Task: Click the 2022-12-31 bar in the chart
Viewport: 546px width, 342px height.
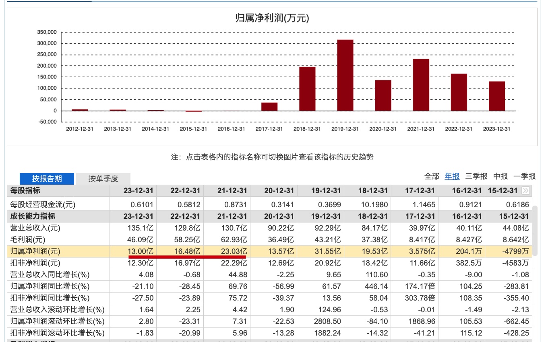Action: pyautogui.click(x=459, y=92)
